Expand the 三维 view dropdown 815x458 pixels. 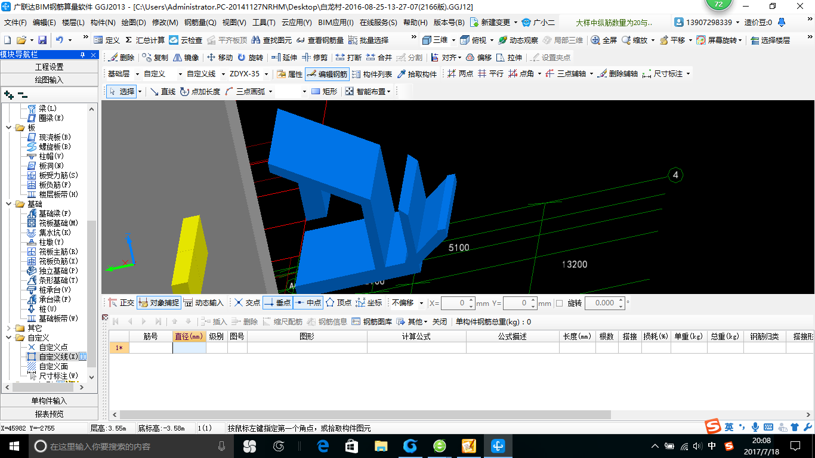point(453,40)
